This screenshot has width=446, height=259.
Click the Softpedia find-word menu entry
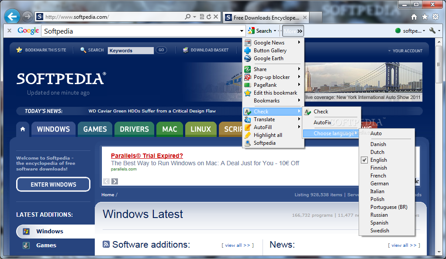coord(273,143)
